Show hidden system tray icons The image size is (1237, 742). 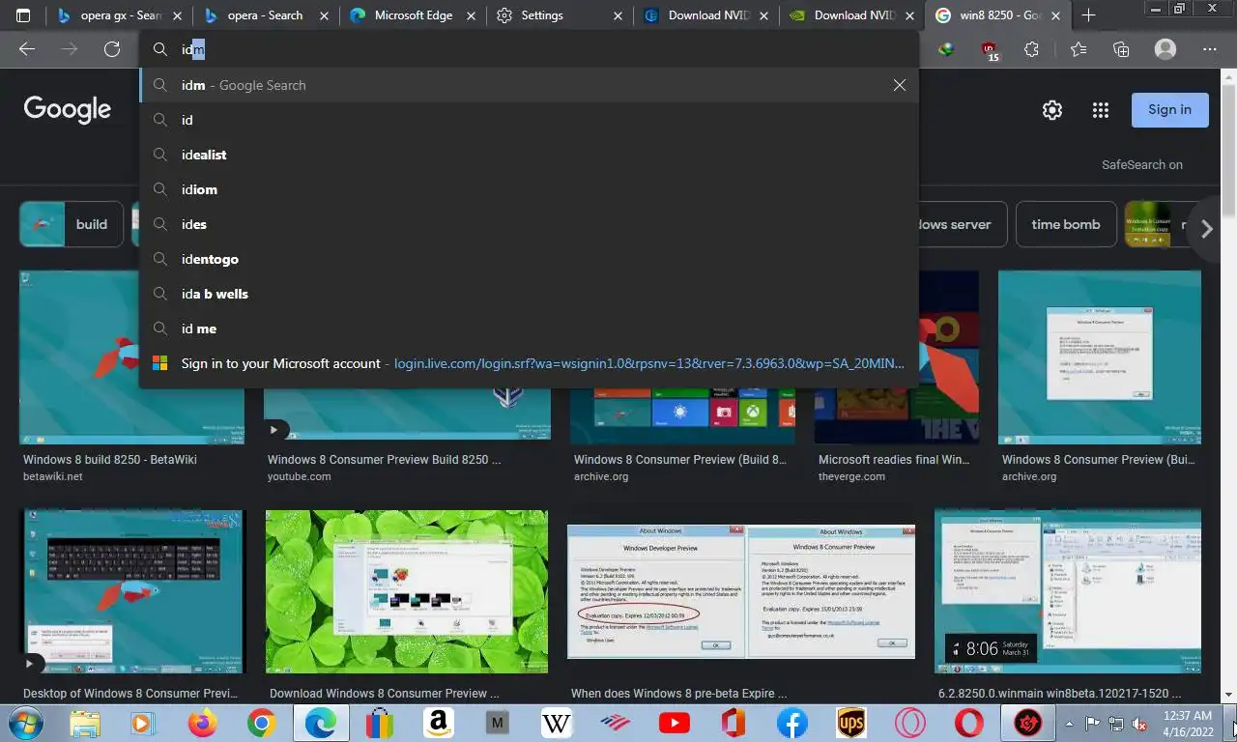click(x=1069, y=723)
